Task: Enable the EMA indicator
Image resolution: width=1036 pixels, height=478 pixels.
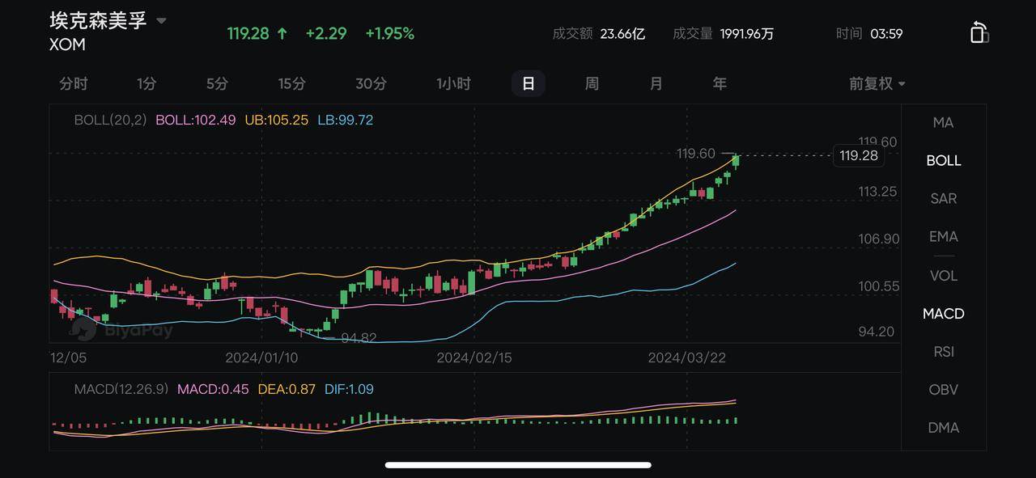Action: click(x=943, y=236)
